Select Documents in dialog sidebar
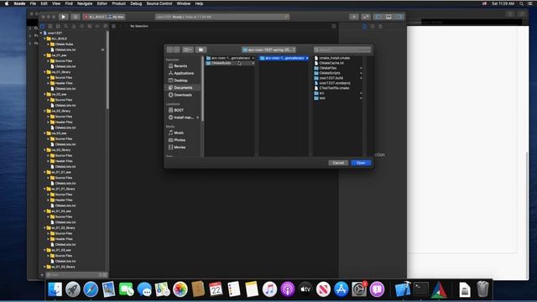The width and height of the screenshot is (537, 302). (183, 87)
